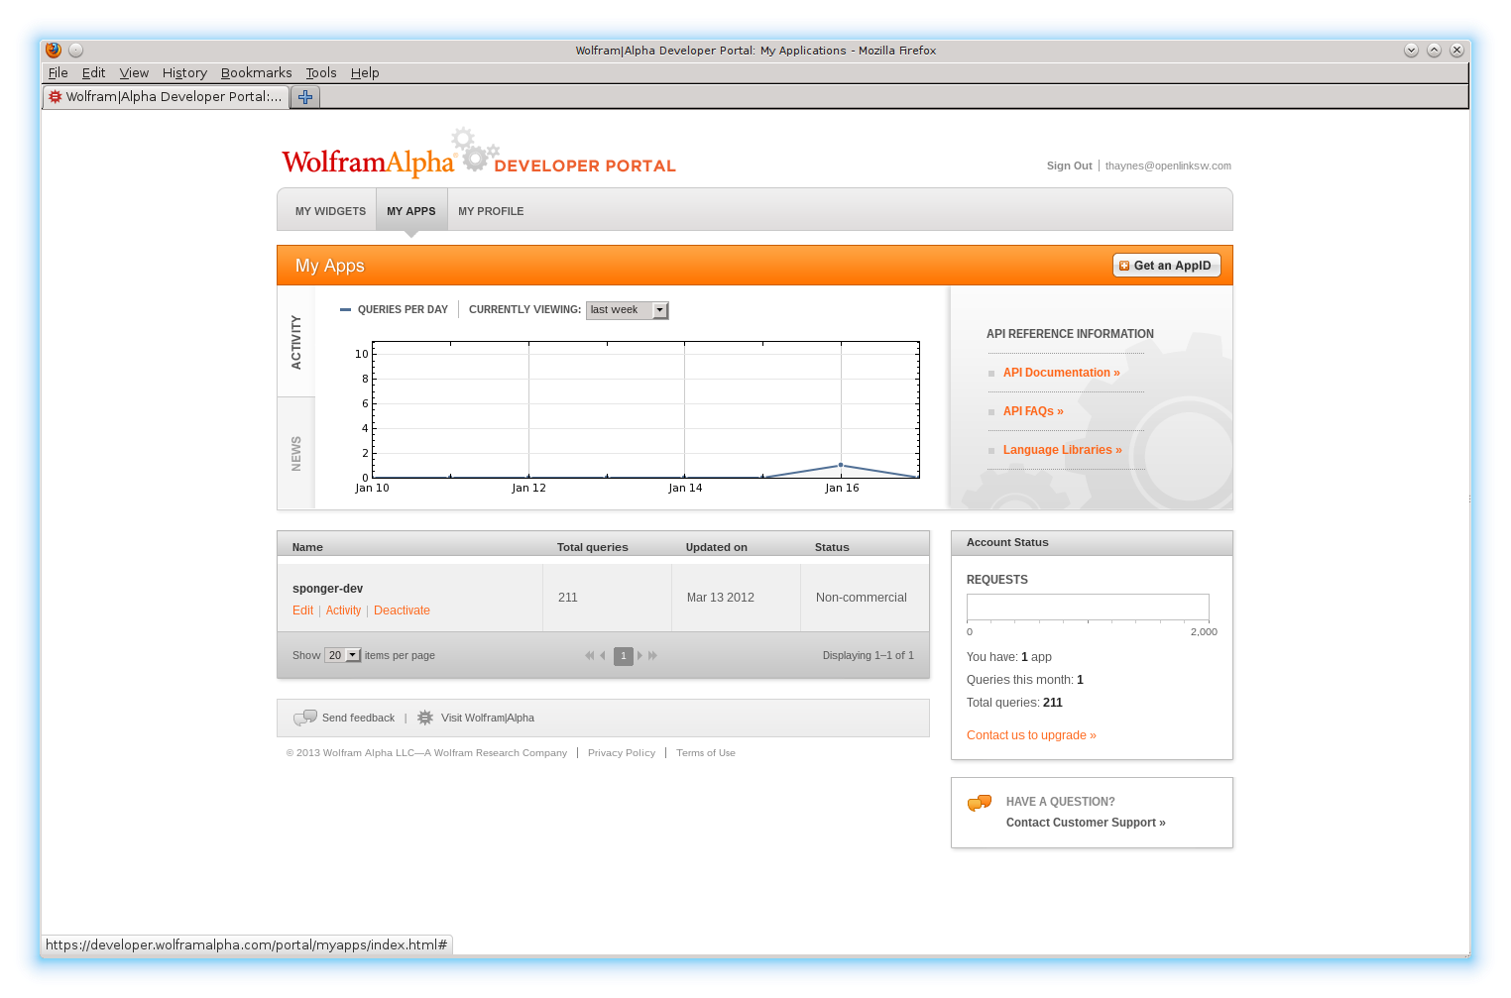Click the Total queries column header
The image size is (1511, 998).
tap(592, 547)
